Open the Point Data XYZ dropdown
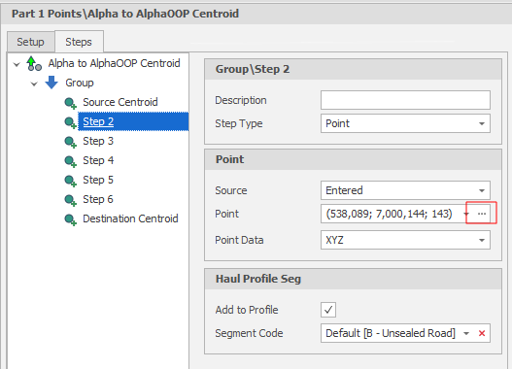This screenshot has width=512, height=369. pos(482,240)
